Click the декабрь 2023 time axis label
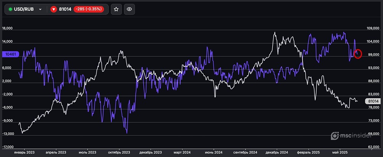383x157 pixels. [151, 152]
